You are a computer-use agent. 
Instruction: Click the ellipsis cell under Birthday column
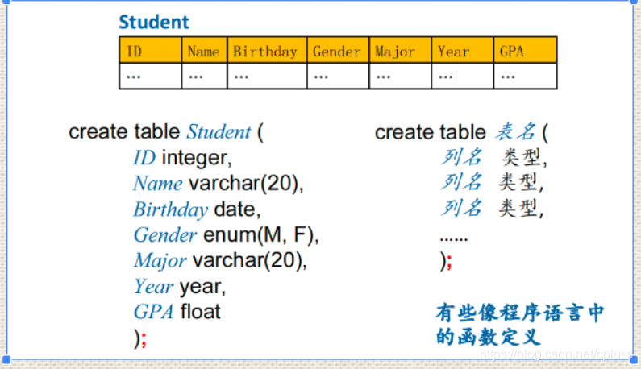(x=267, y=76)
